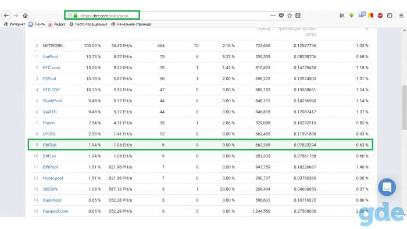The width and height of the screenshot is (407, 229).
Task: Click AntPool's 15.73 % share value
Action: (94, 56)
